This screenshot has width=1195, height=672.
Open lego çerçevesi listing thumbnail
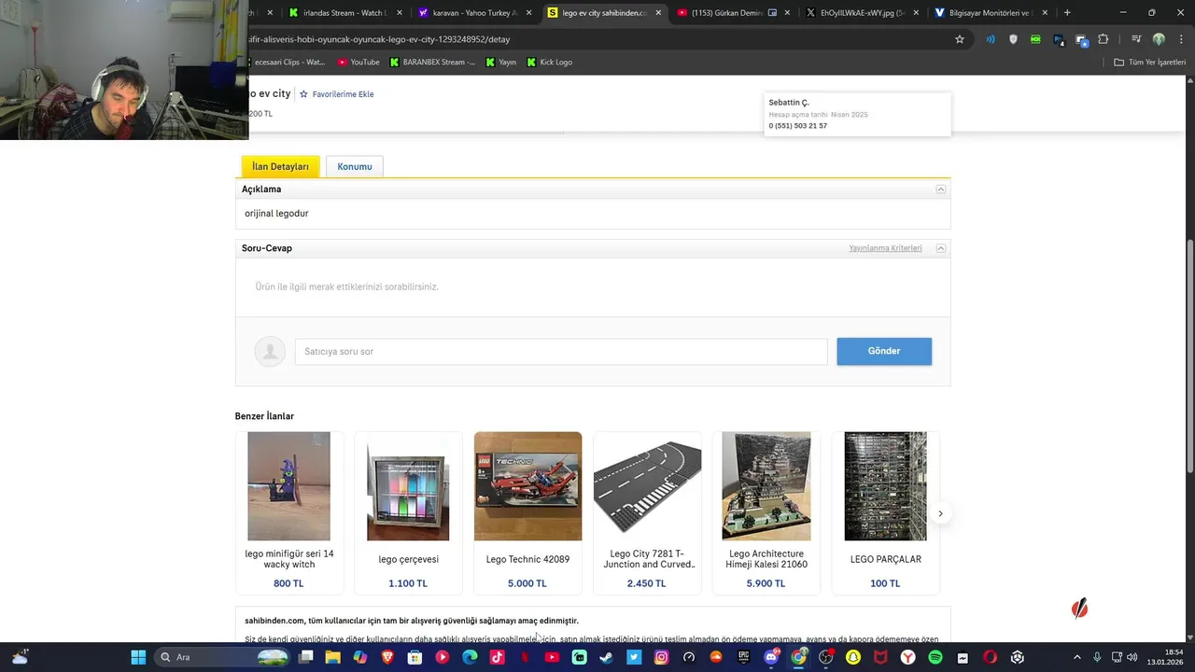point(408,486)
